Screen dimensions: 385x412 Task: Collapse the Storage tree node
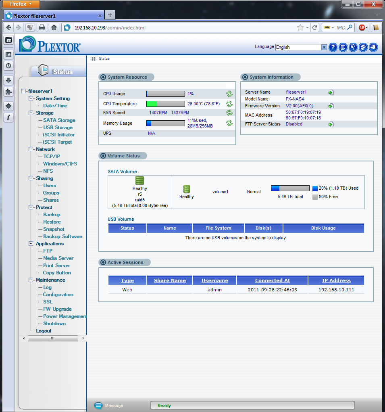click(x=31, y=113)
